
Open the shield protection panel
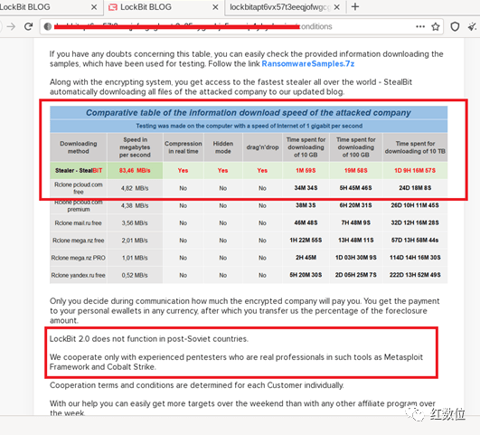455,26
